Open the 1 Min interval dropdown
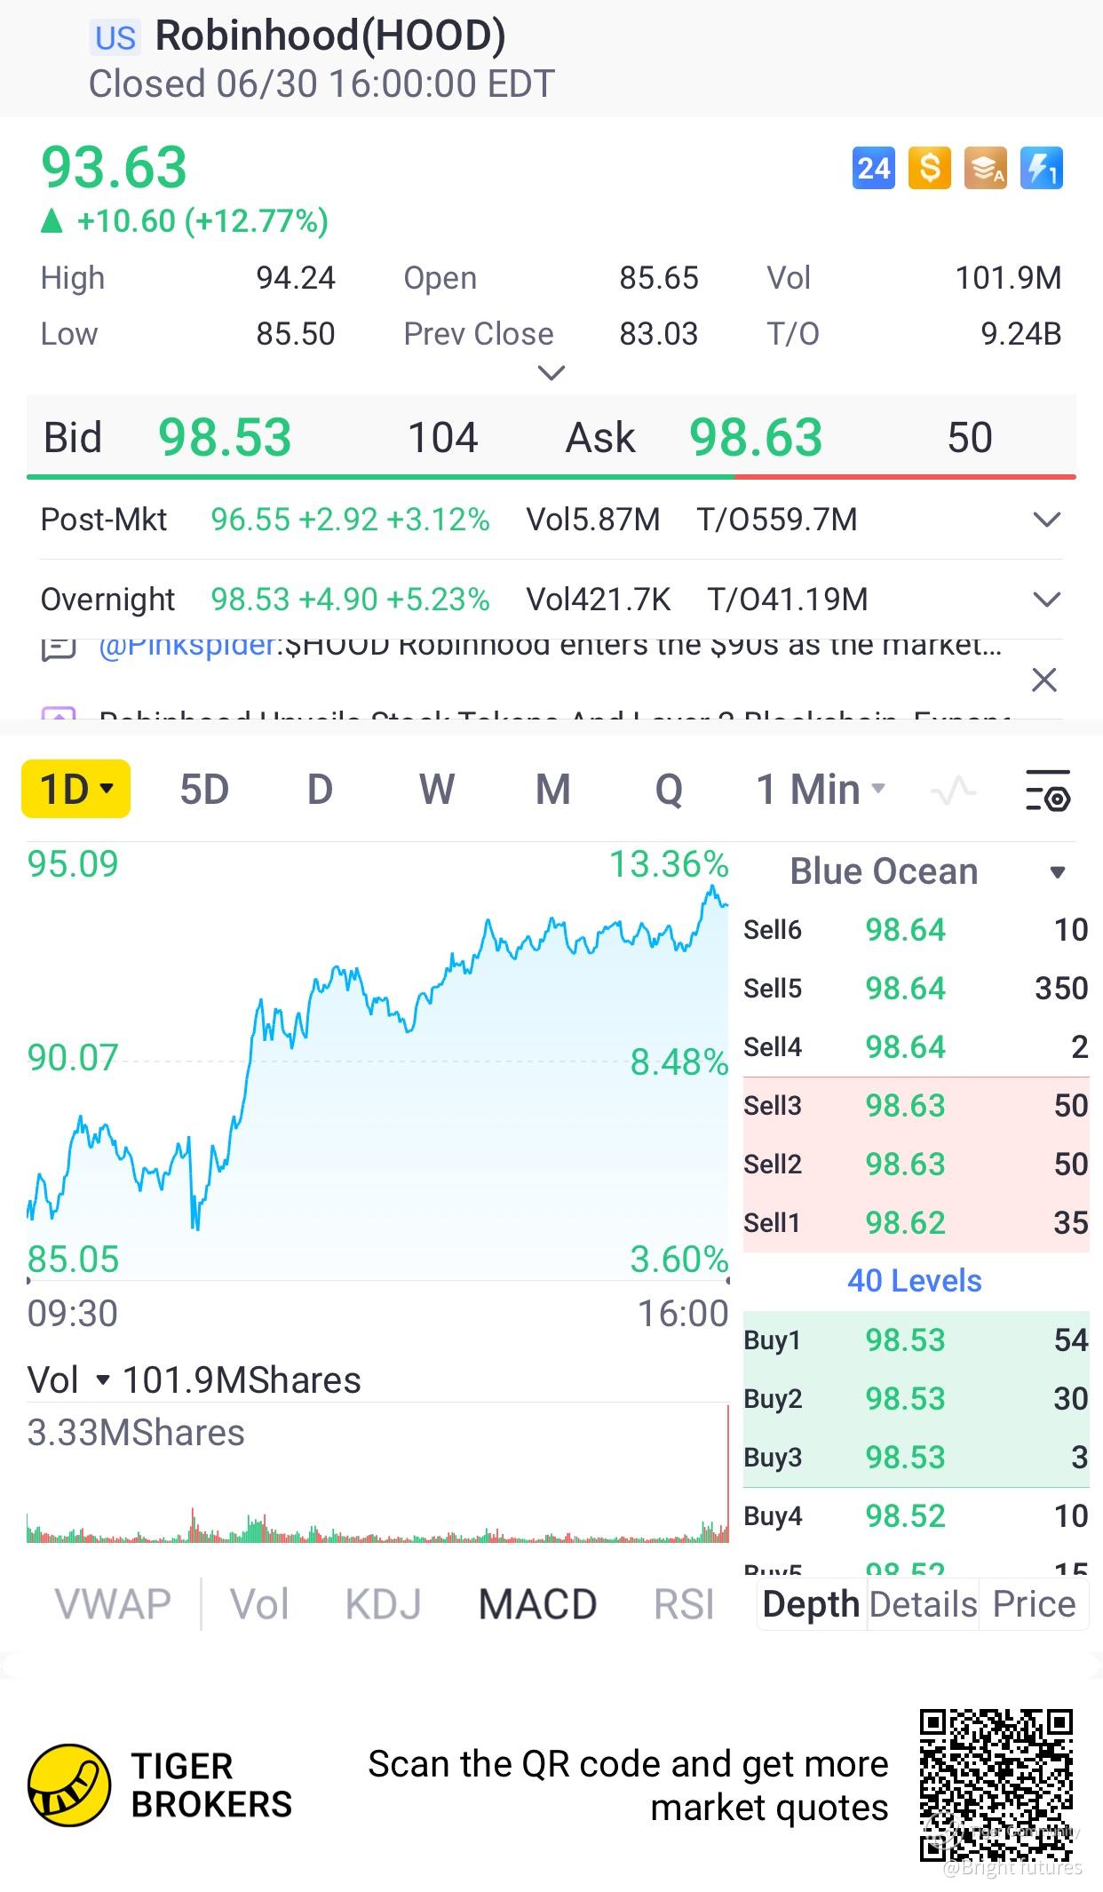The width and height of the screenshot is (1103, 1892). (x=821, y=789)
